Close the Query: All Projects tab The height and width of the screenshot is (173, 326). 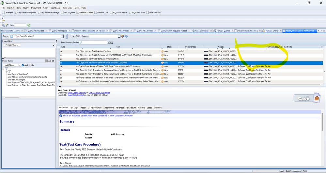(x=70, y=31)
